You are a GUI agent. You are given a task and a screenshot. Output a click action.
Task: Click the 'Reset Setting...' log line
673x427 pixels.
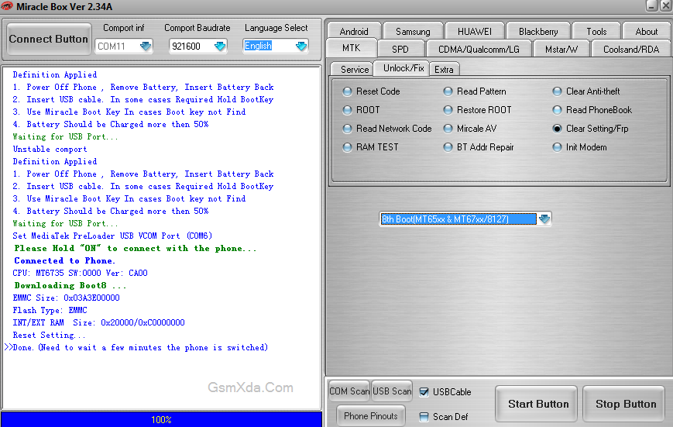pos(49,335)
